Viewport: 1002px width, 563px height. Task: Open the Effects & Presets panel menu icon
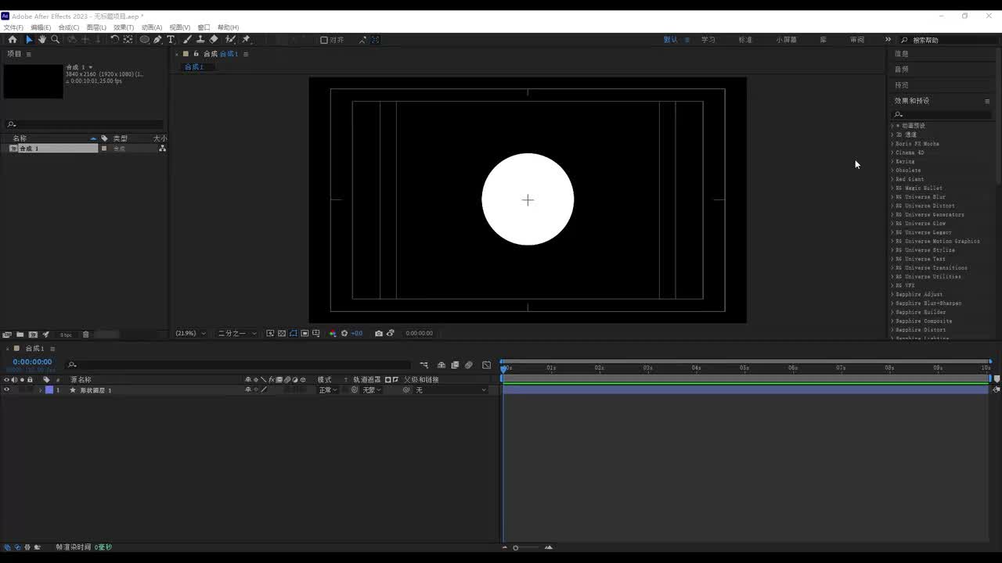(987, 101)
